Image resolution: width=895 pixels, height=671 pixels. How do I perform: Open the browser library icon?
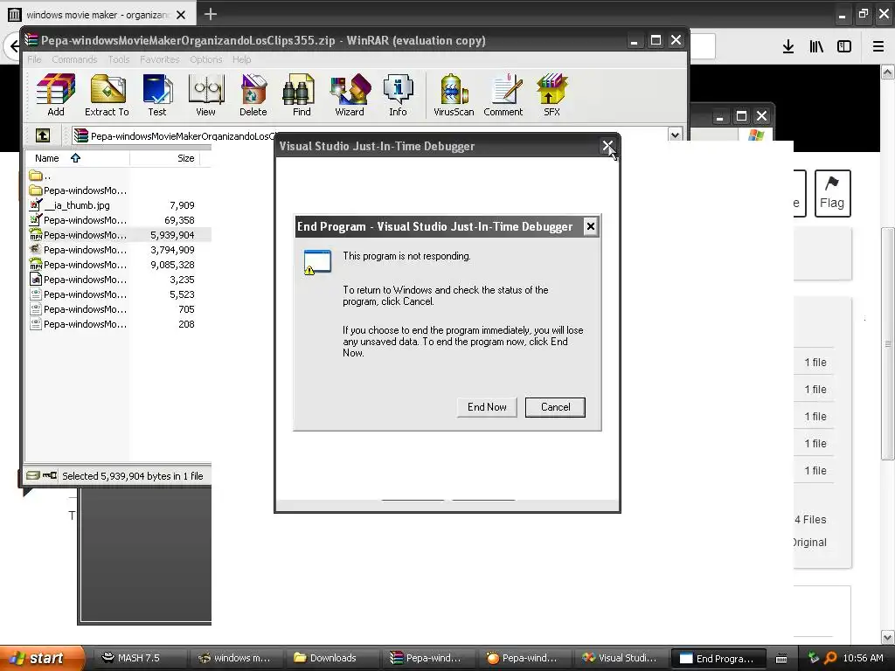tap(816, 47)
